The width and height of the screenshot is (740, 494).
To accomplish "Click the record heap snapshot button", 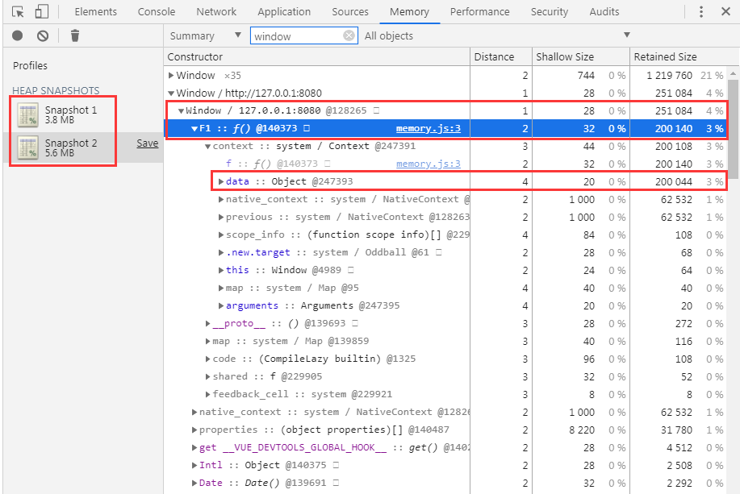I will click(x=18, y=35).
